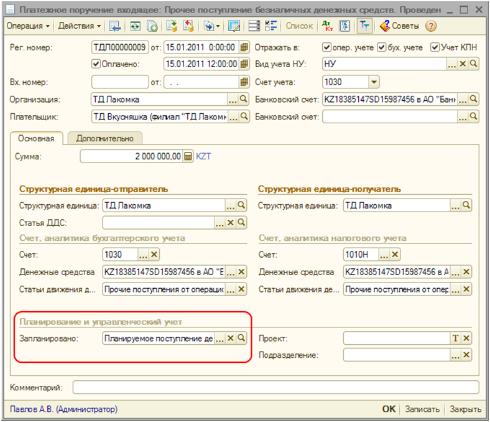Uncheck the опер. учете checkbox

(x=327, y=47)
